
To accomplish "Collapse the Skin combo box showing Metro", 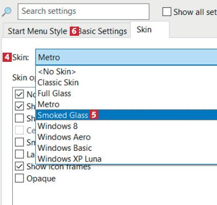I will click(x=126, y=57).
